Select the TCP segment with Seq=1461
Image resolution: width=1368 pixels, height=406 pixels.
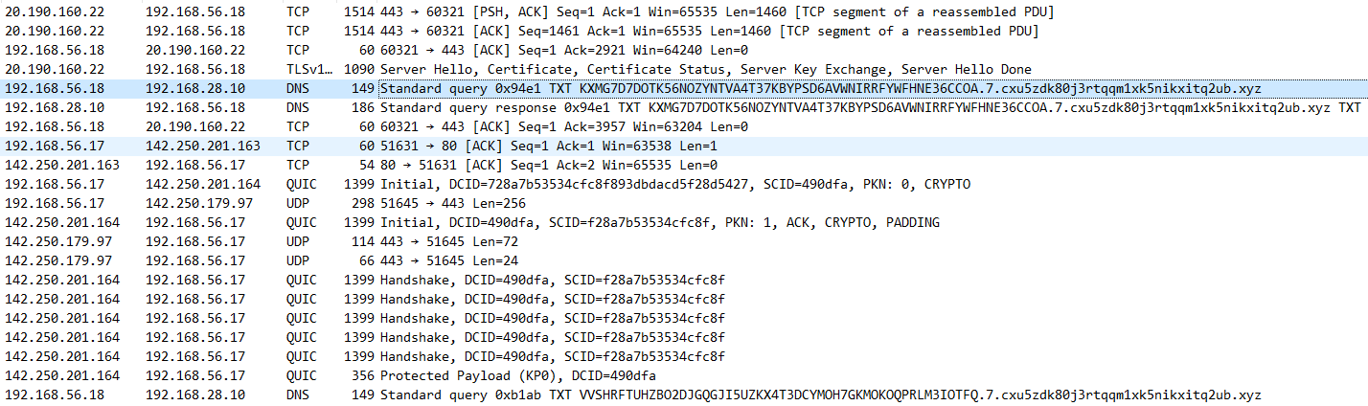[x=684, y=31]
